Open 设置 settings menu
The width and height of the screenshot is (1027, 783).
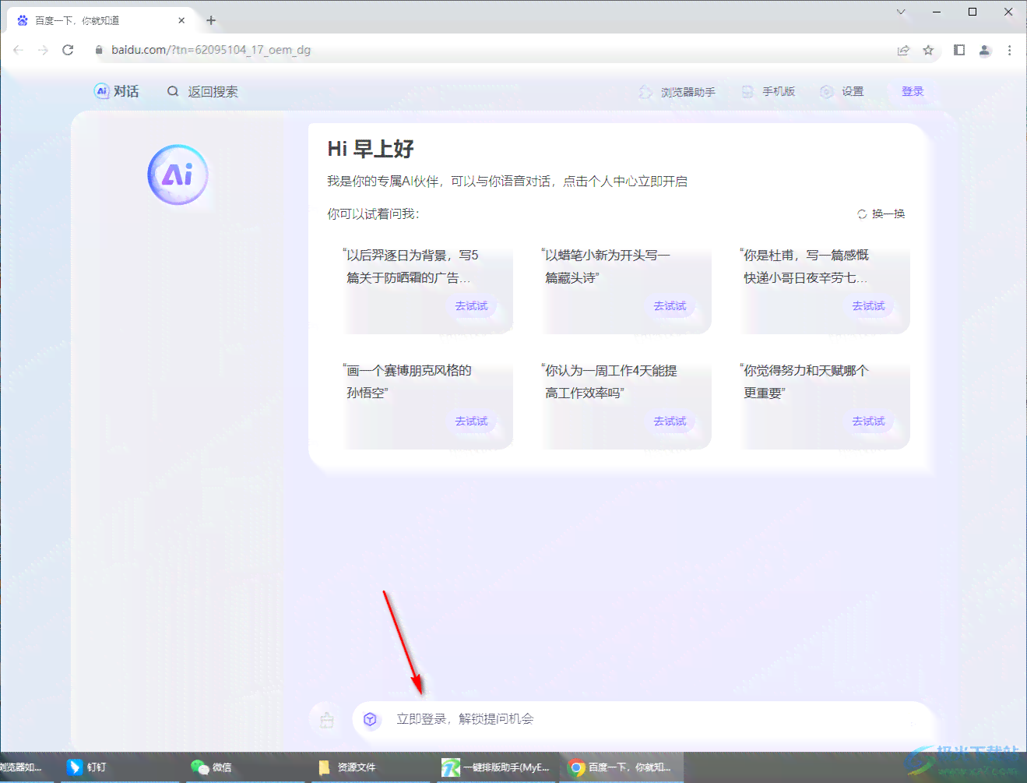[853, 91]
